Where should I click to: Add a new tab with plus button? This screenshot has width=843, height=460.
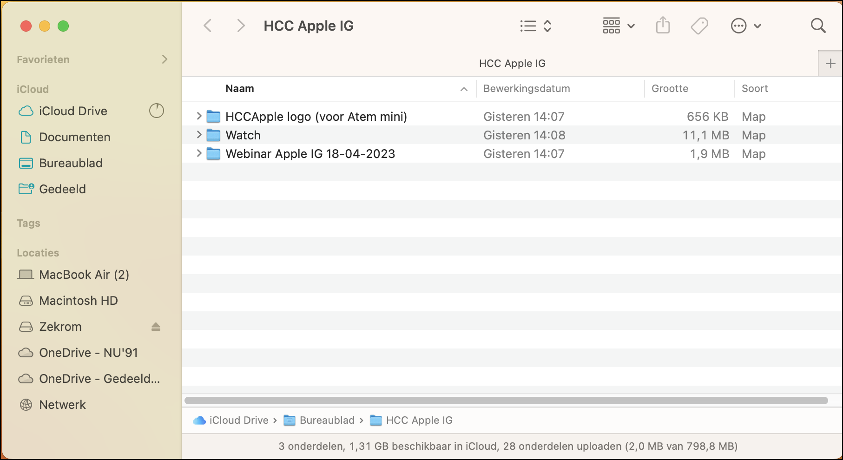click(830, 64)
